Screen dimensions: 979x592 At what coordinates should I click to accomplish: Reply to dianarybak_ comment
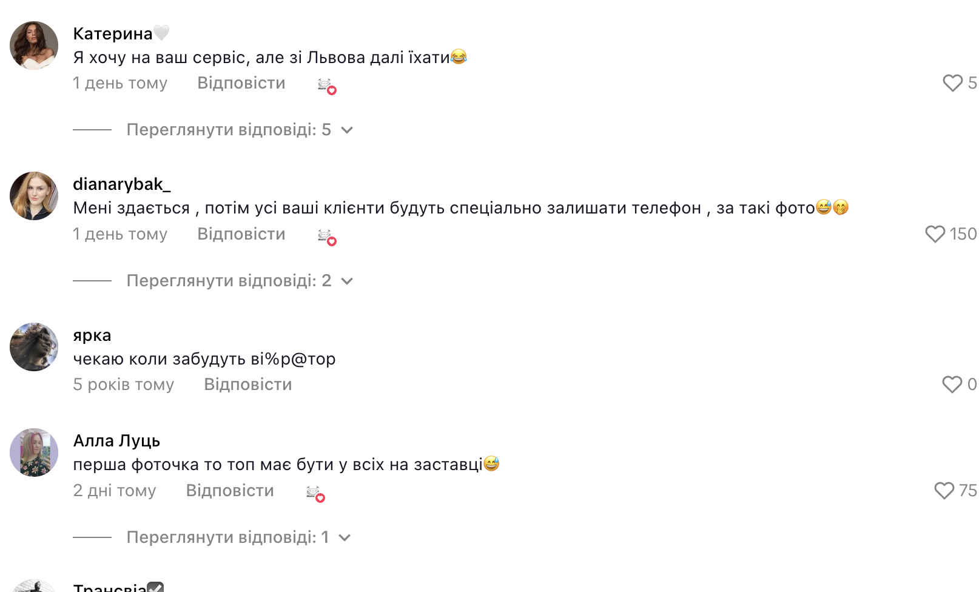[241, 234]
